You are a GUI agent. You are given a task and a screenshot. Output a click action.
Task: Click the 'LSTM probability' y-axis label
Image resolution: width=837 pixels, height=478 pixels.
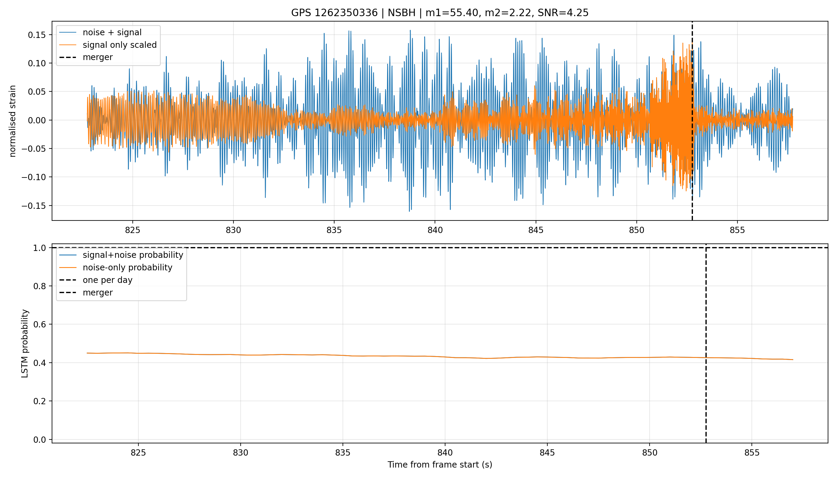[25, 343]
